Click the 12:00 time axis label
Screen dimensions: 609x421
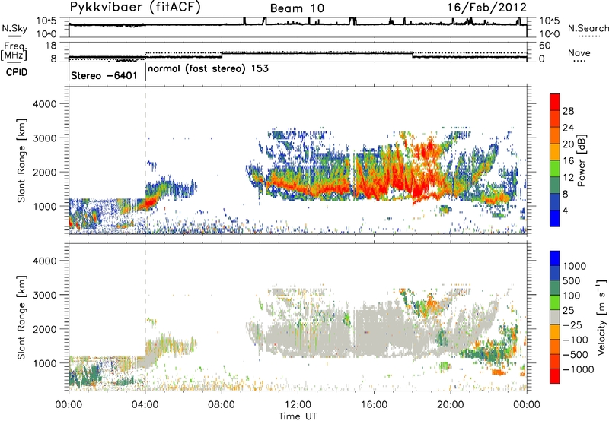298,405
